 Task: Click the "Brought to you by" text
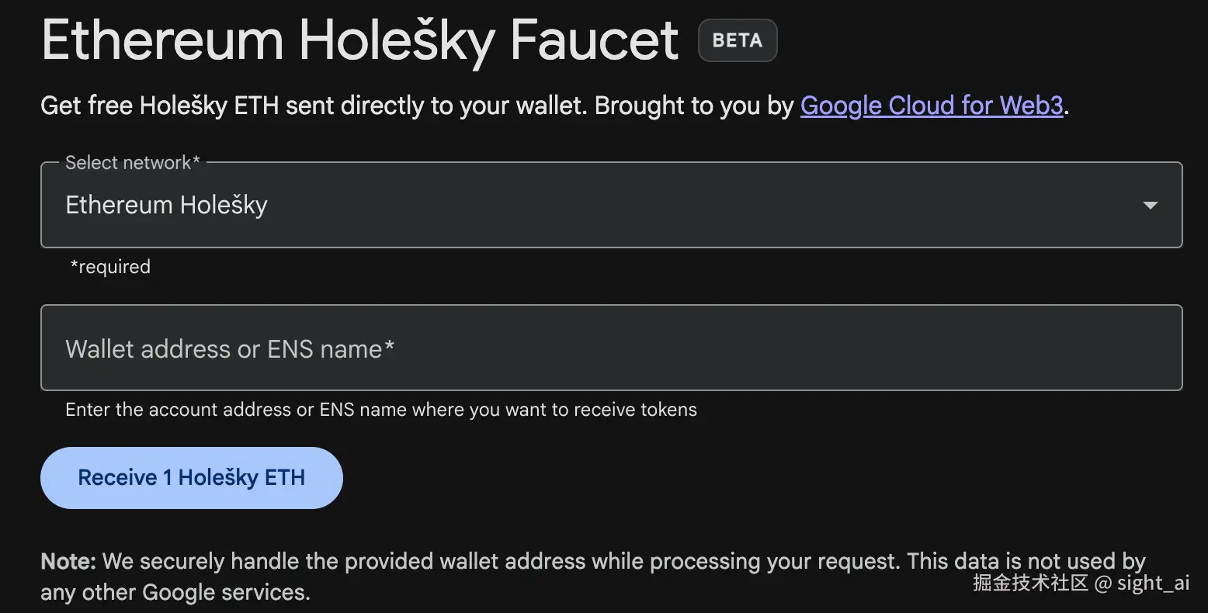(694, 106)
